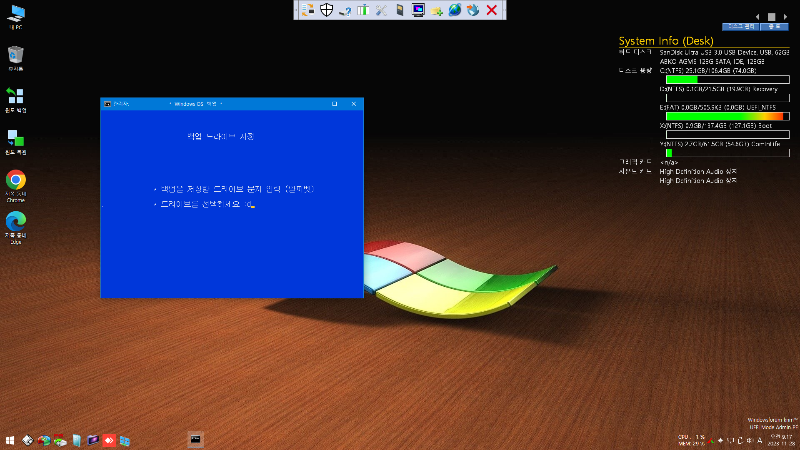The width and height of the screenshot is (800, 450).
Task: Open the globe with orange arrow network icon
Action: pos(473,10)
